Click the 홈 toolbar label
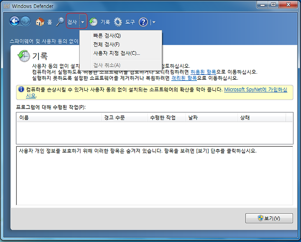The width and height of the screenshot is (301, 242). (x=50, y=22)
